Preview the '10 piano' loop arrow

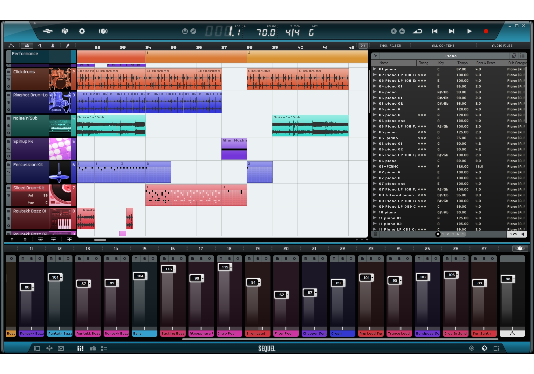pyautogui.click(x=375, y=212)
